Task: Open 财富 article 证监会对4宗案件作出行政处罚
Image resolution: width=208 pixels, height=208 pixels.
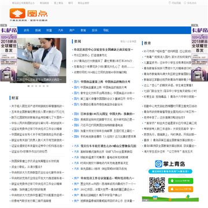Action: pyautogui.click(x=29, y=151)
